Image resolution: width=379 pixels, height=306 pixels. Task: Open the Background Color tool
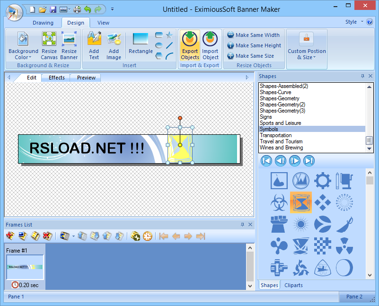[23, 46]
